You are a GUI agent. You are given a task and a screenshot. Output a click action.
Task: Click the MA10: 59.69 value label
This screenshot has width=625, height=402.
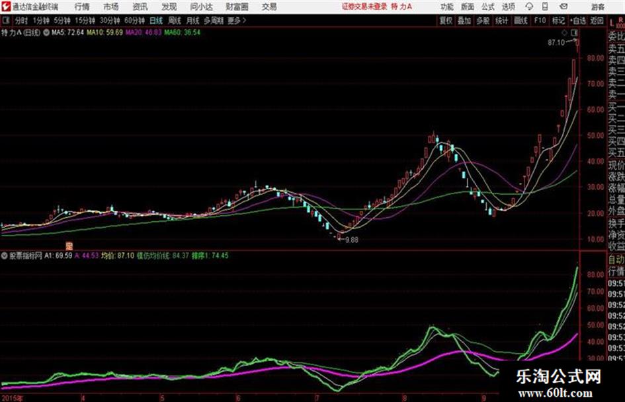(105, 32)
